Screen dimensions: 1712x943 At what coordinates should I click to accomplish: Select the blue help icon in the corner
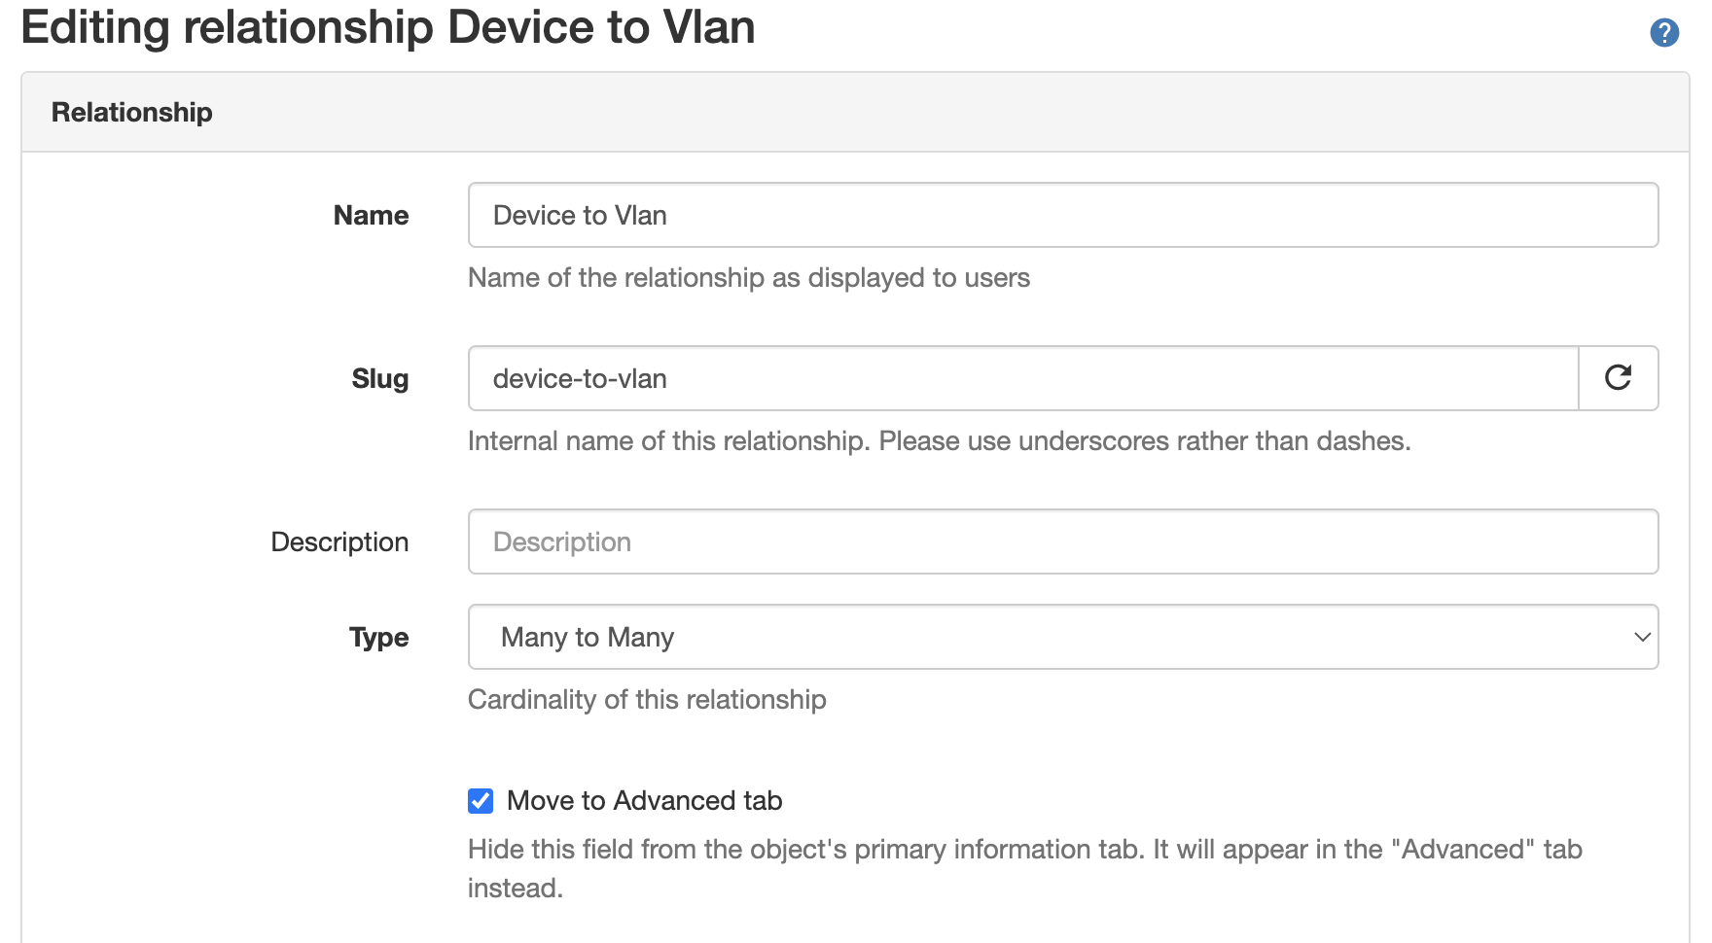1663,32
